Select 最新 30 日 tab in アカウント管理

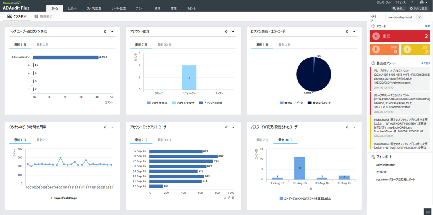(164, 45)
